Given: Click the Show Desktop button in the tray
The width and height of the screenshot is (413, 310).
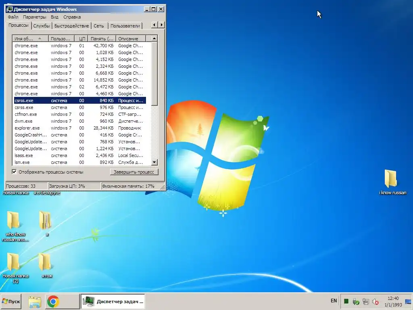Looking at the screenshot, I should click(x=408, y=301).
